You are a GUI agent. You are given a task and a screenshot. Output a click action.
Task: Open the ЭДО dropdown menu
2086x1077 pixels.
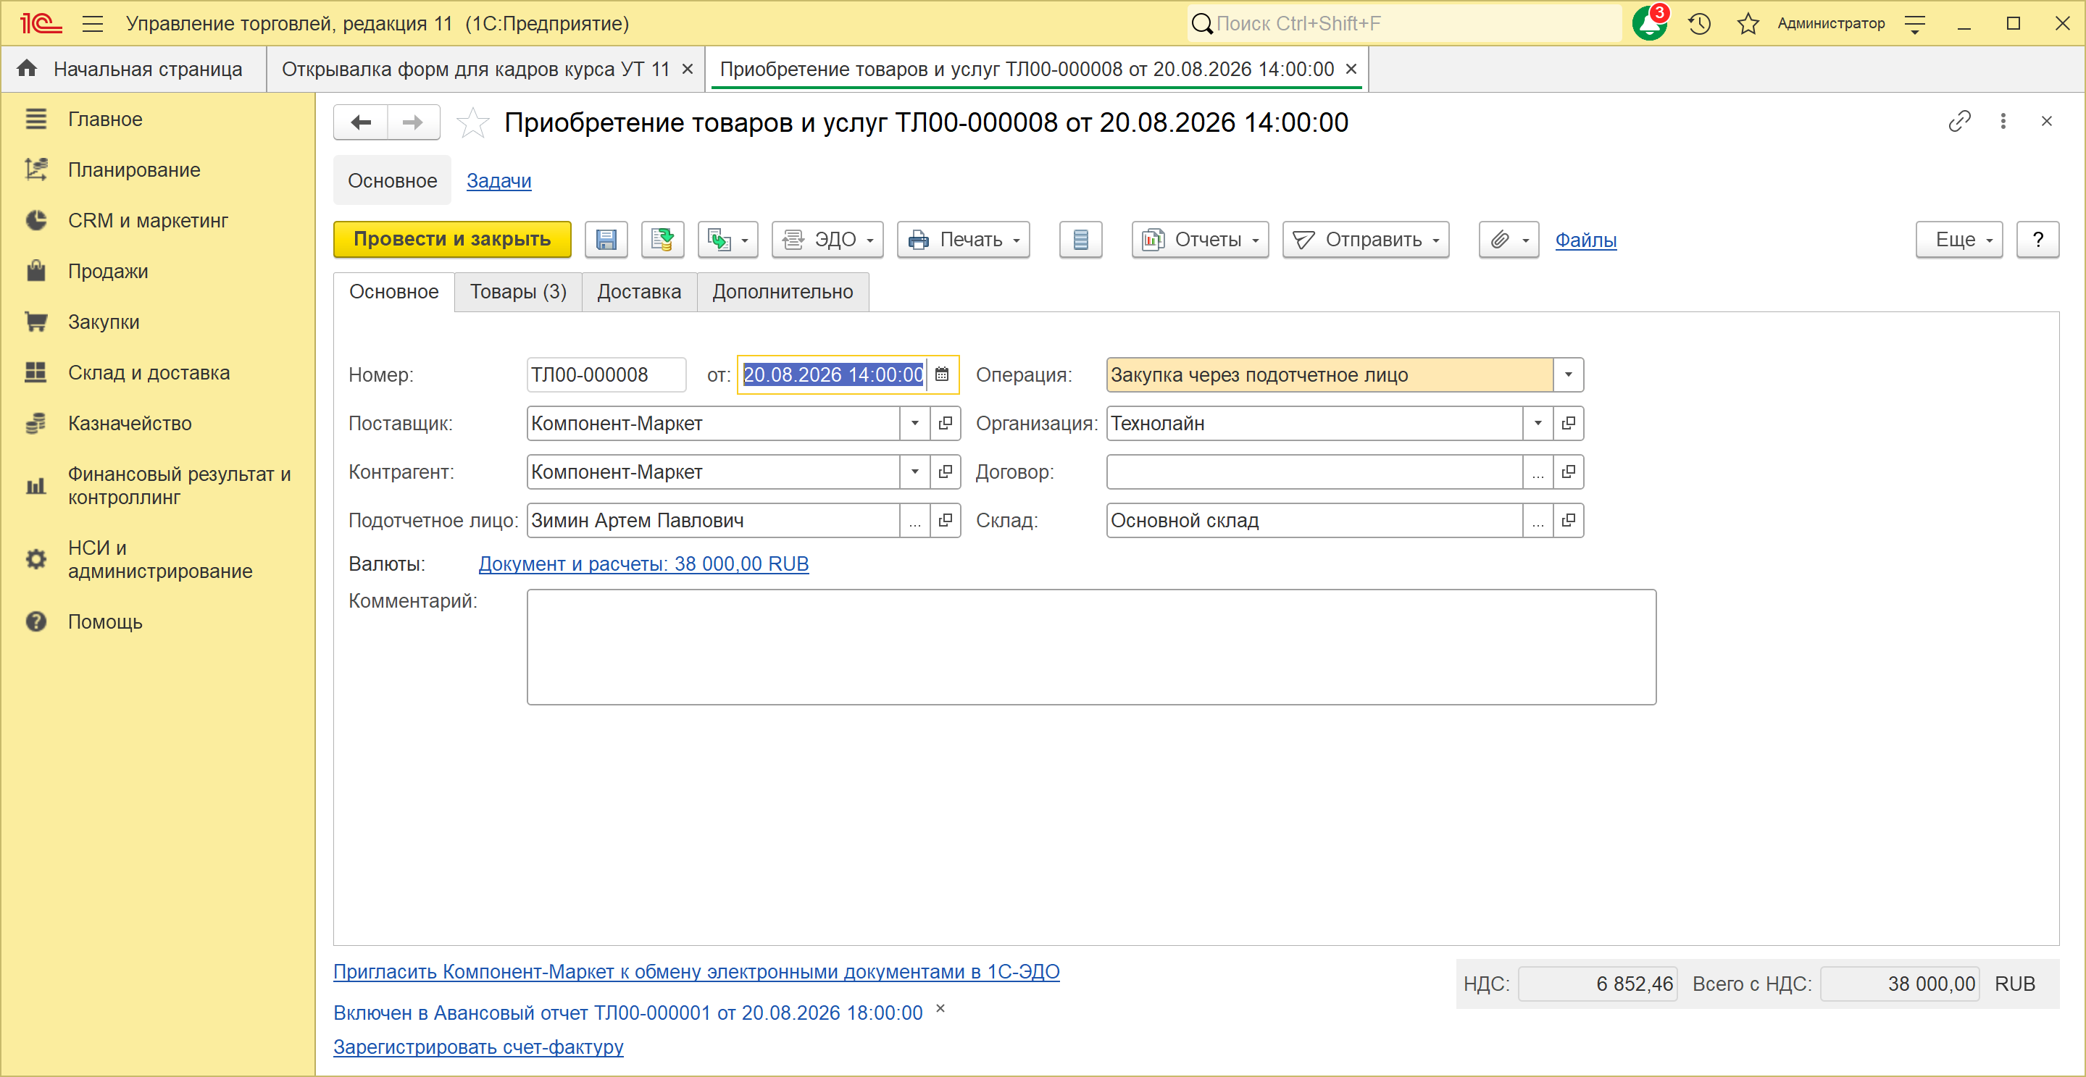coord(827,240)
